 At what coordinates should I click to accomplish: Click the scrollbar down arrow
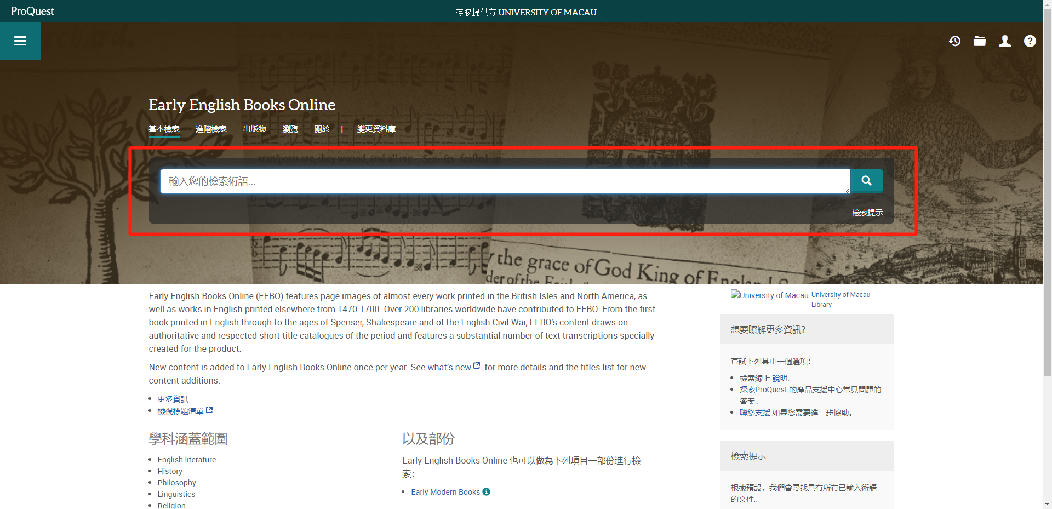tap(1047, 504)
